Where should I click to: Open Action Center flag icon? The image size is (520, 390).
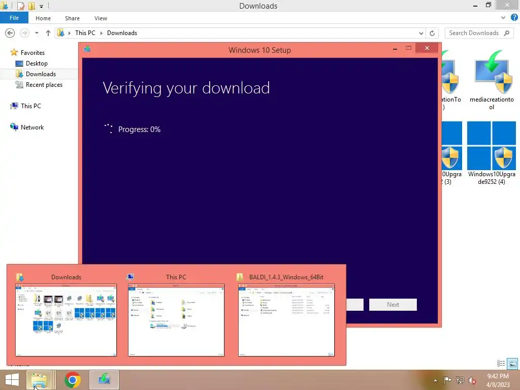447,380
